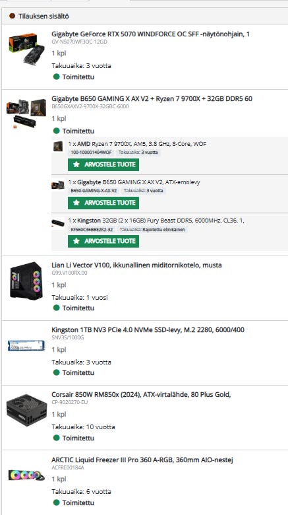Click the green Toimitettu status dot for RTX 5070
Screen dimensions: 288x515
[57, 77]
